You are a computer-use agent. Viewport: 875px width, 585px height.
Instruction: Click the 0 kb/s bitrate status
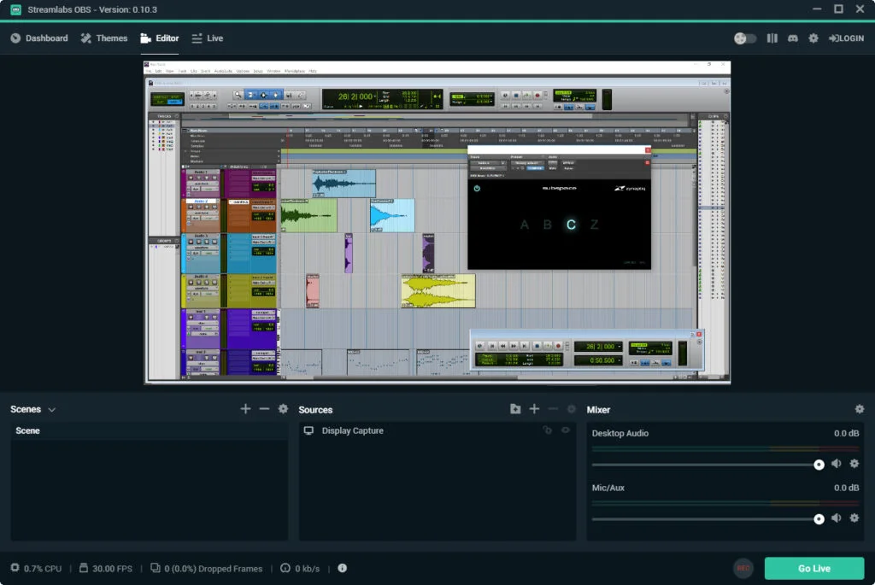coord(300,568)
